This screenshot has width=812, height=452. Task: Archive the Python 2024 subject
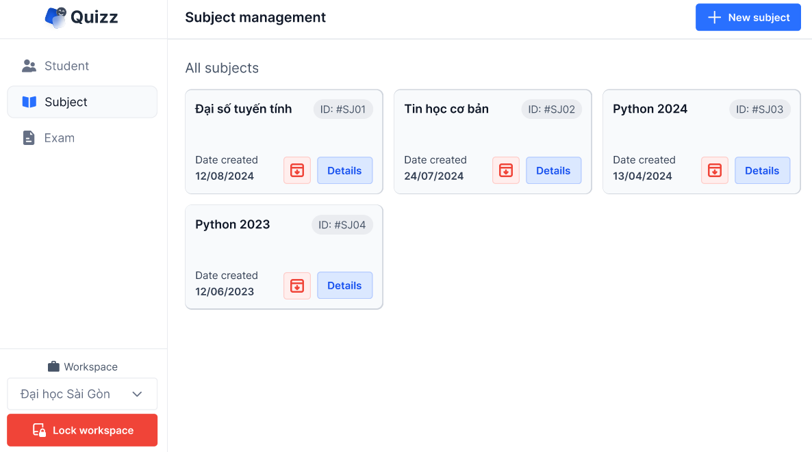(x=715, y=170)
